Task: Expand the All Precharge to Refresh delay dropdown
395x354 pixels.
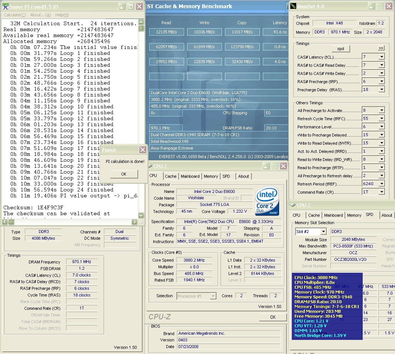Action: 382,176
